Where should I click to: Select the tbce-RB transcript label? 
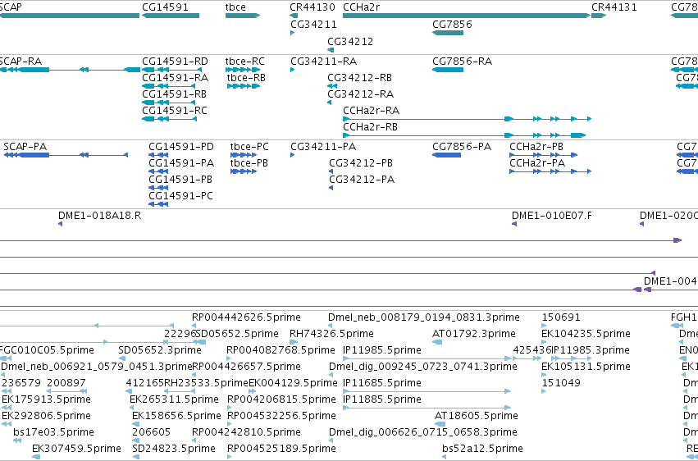click(x=246, y=77)
